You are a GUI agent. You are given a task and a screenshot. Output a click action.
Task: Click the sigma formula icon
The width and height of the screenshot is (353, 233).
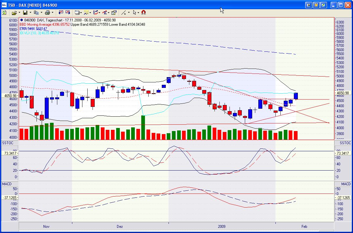pyautogui.click(x=105, y=13)
